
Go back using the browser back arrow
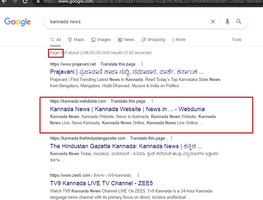[x=4, y=2]
